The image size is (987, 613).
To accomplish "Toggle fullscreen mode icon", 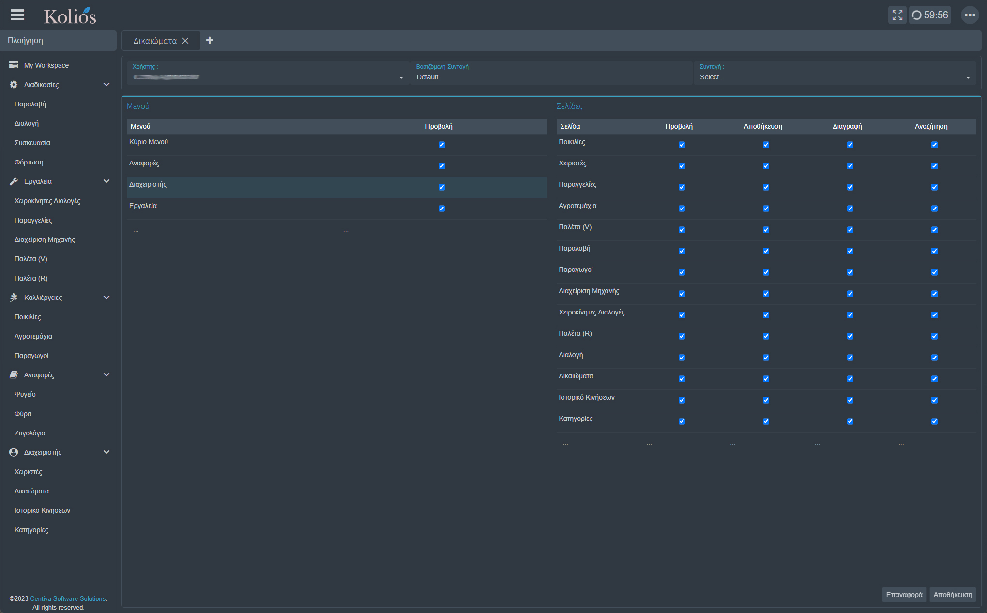I will coord(897,15).
